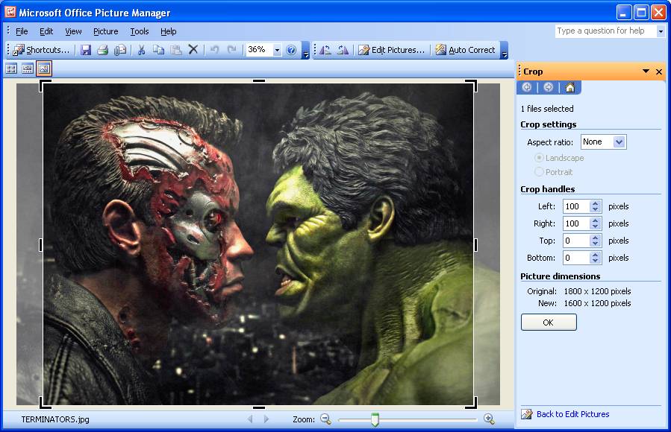Click the Redo arrow icon

tap(231, 50)
